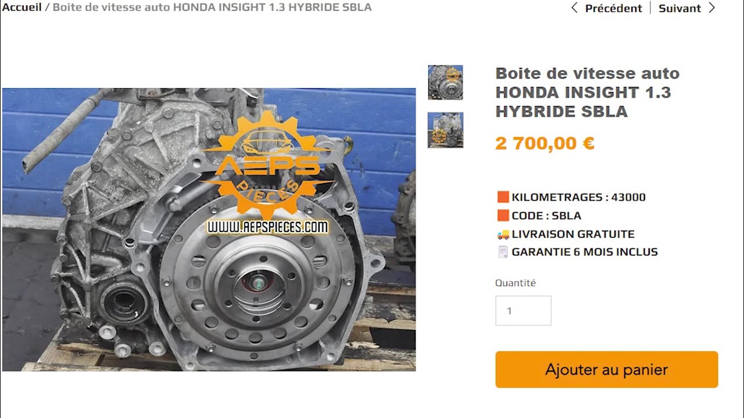This screenshot has height=418, width=744.
Task: Click the LIVRAISON GRATUITE text
Action: (573, 234)
